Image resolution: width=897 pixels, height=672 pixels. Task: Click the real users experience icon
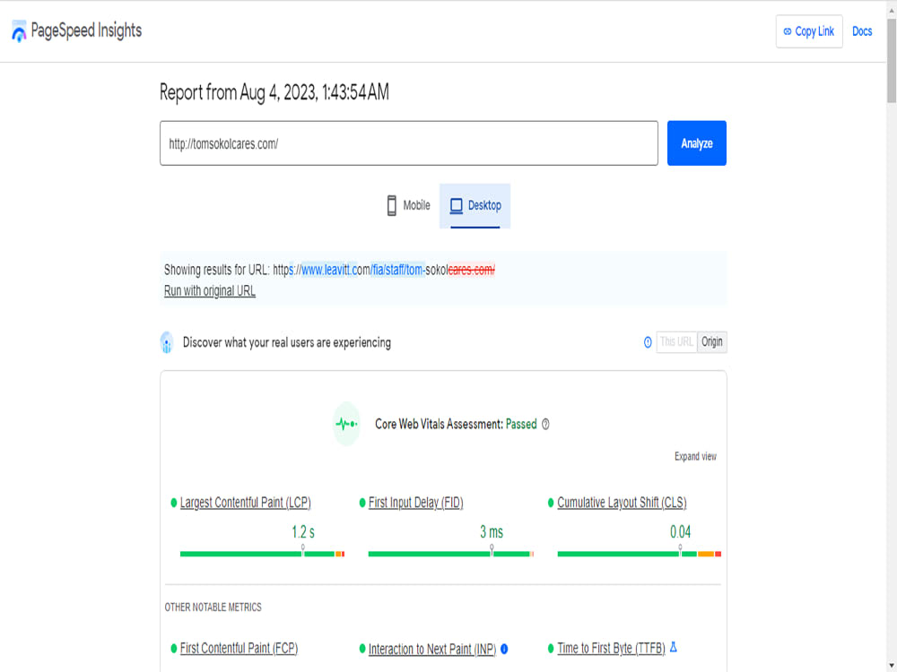167,342
